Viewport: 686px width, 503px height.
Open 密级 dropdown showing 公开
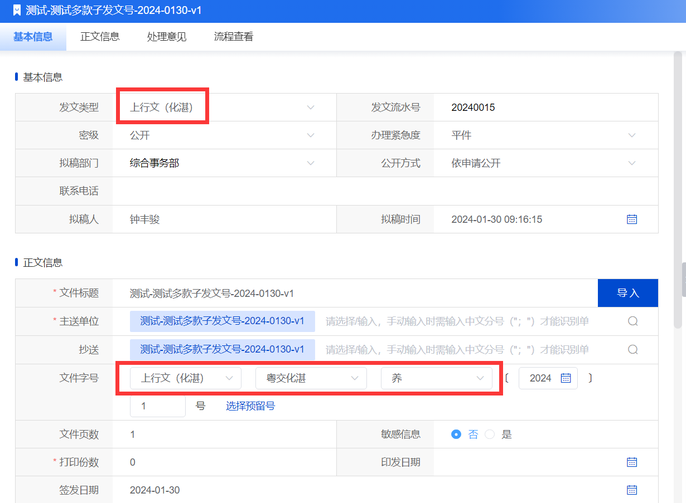point(311,135)
